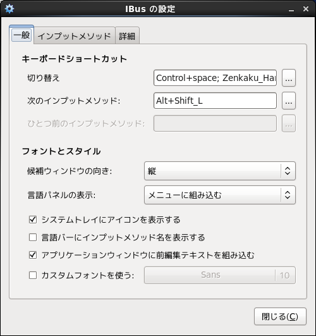The image size is (316, 336).
Task: Click the 次のインプットメソッド: label
Action: [74, 101]
